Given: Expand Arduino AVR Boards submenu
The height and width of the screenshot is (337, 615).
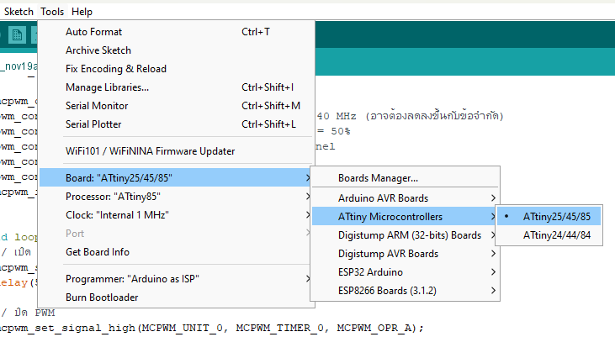Looking at the screenshot, I should (406, 197).
